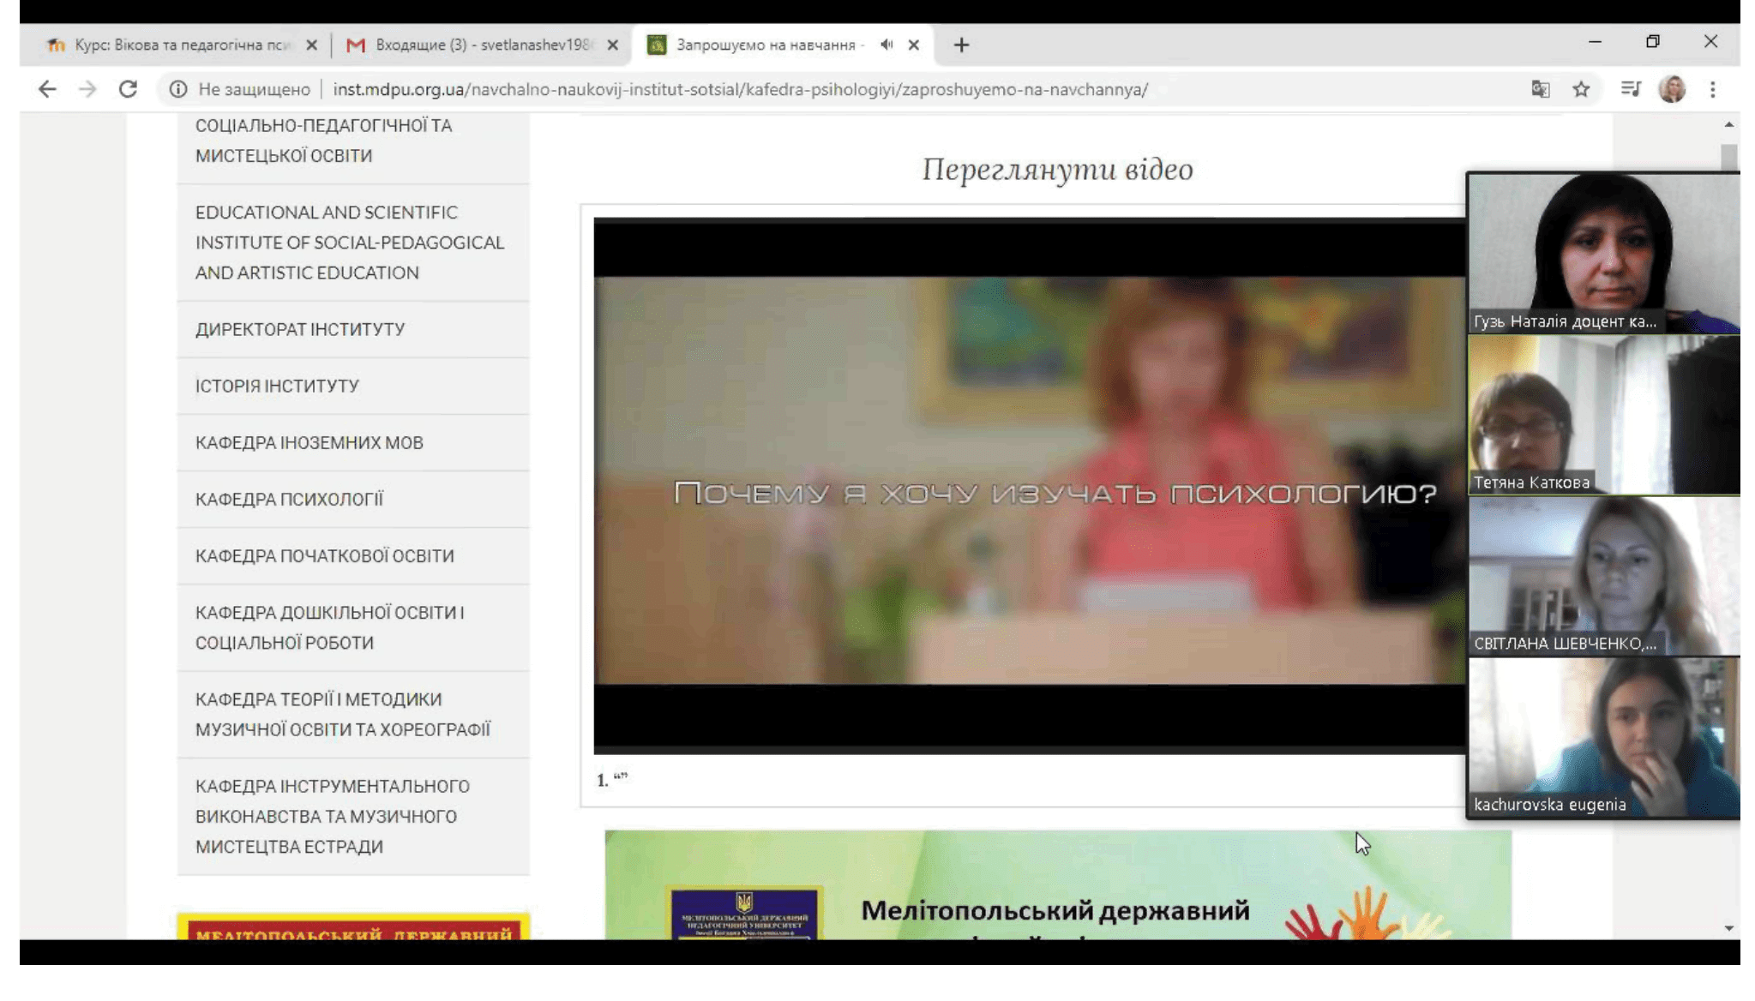Click the browser forward arrow
This screenshot has height=1001, width=1755.
(87, 89)
